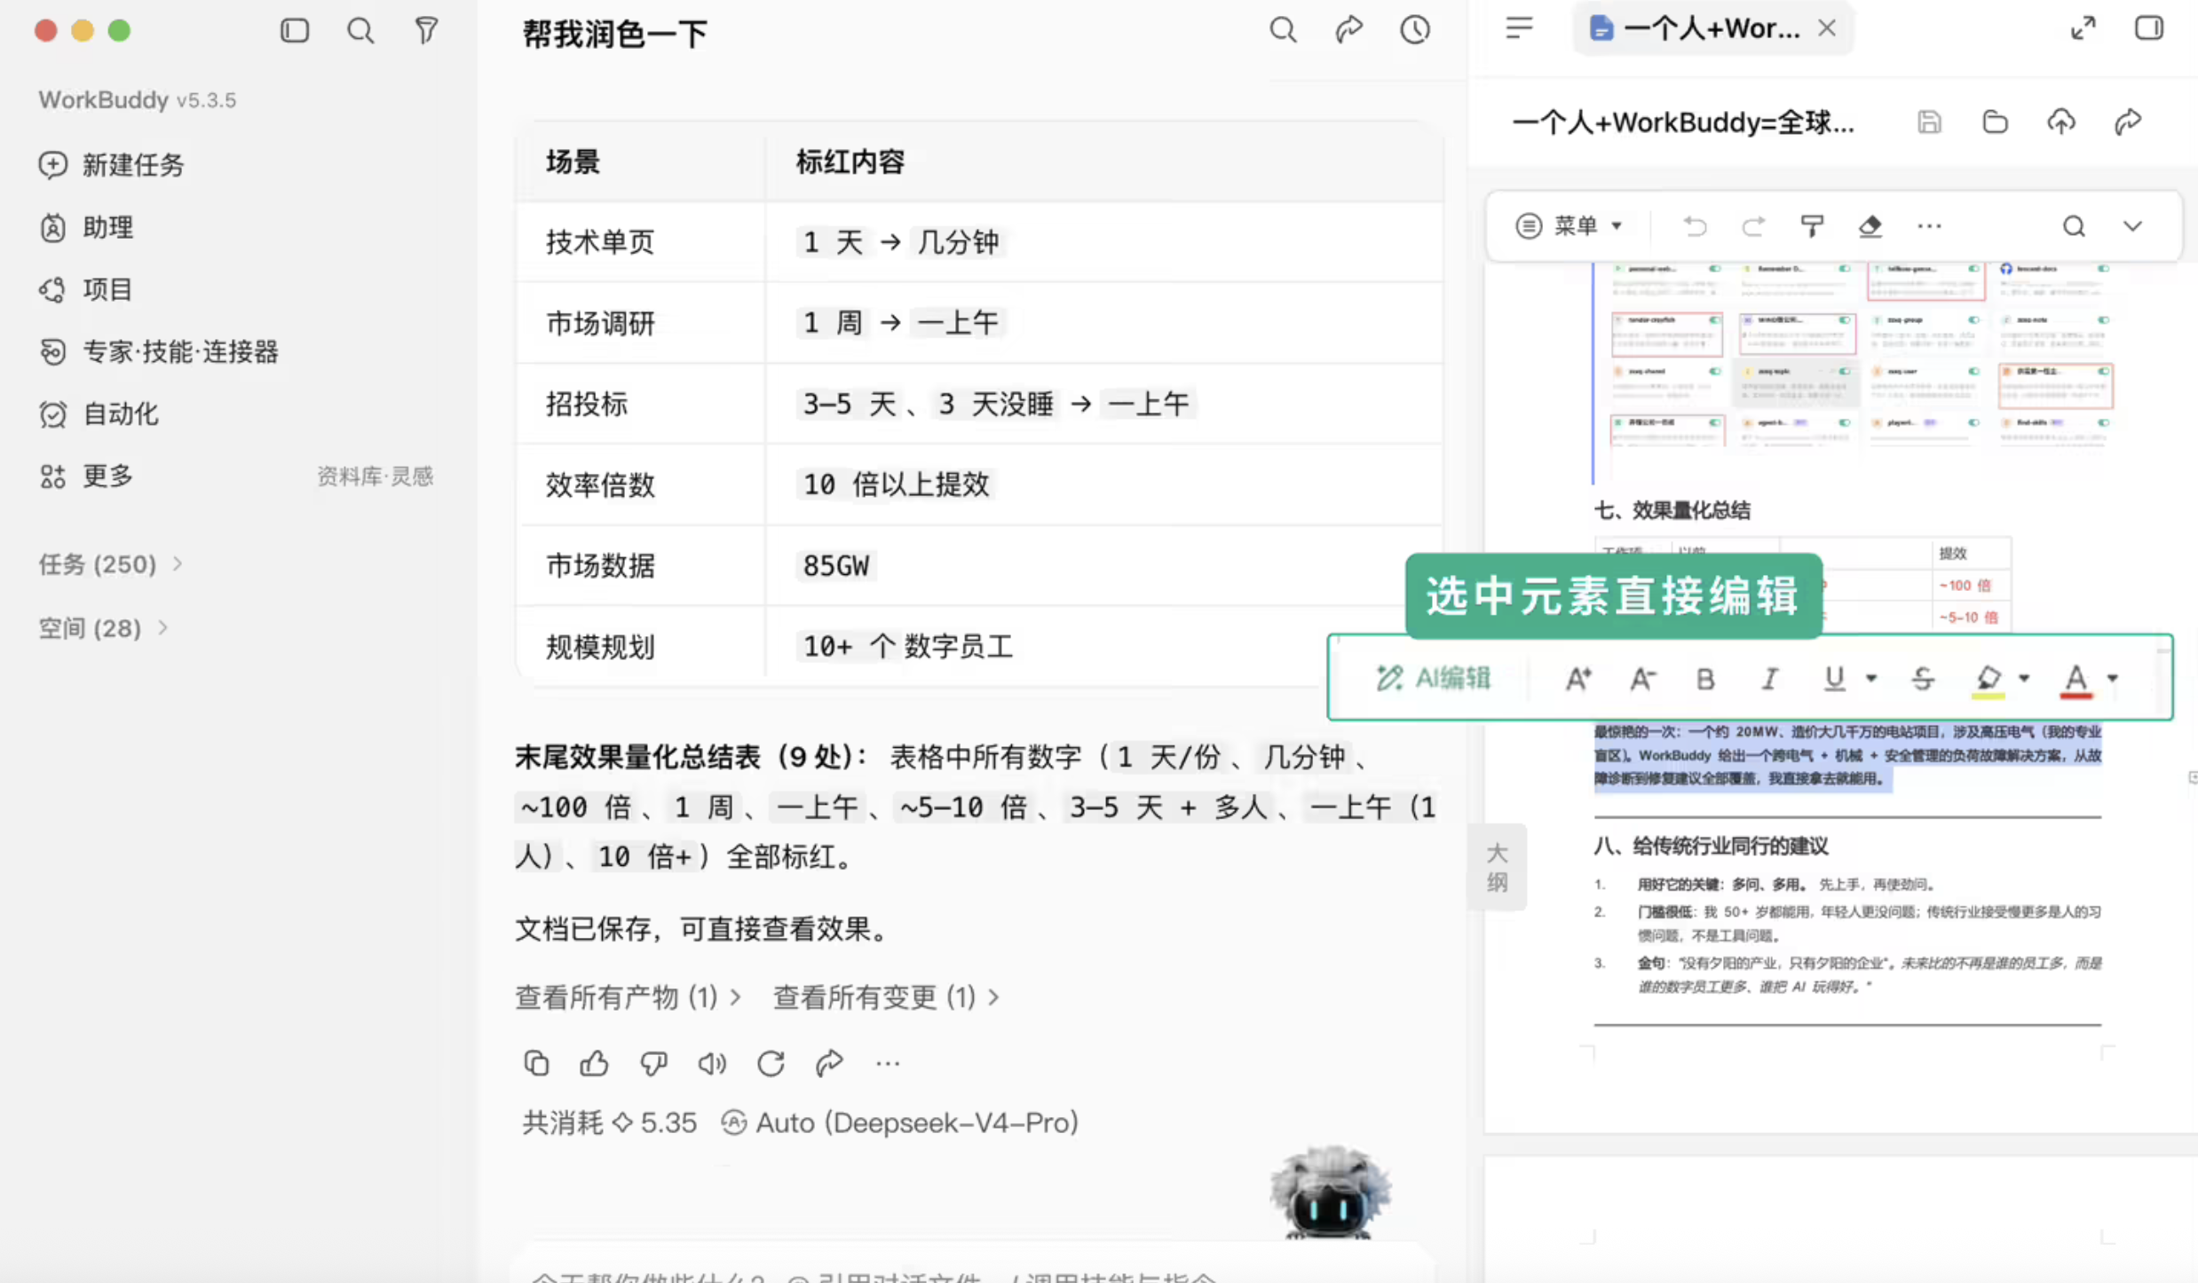
Task: Open the 大纲 outline button
Action: tap(1497, 867)
